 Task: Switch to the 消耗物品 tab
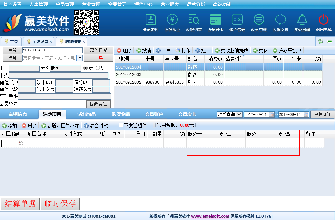(x=87, y=114)
